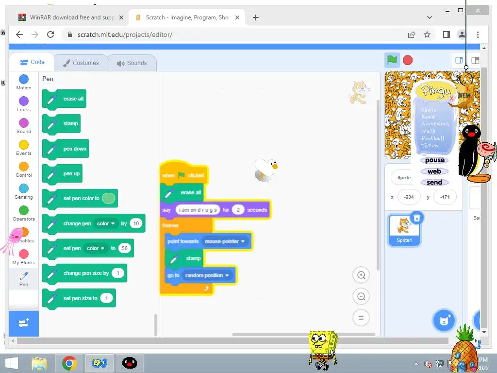Click the erase all palette block
This screenshot has height=373, width=497.
(64, 99)
